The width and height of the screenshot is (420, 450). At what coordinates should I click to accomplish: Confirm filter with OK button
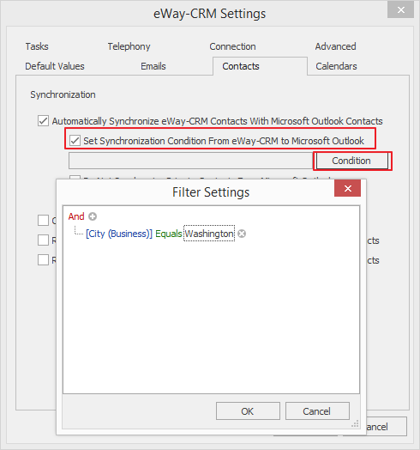point(248,411)
